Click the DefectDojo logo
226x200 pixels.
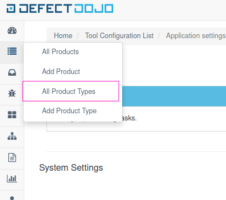coord(60,9)
